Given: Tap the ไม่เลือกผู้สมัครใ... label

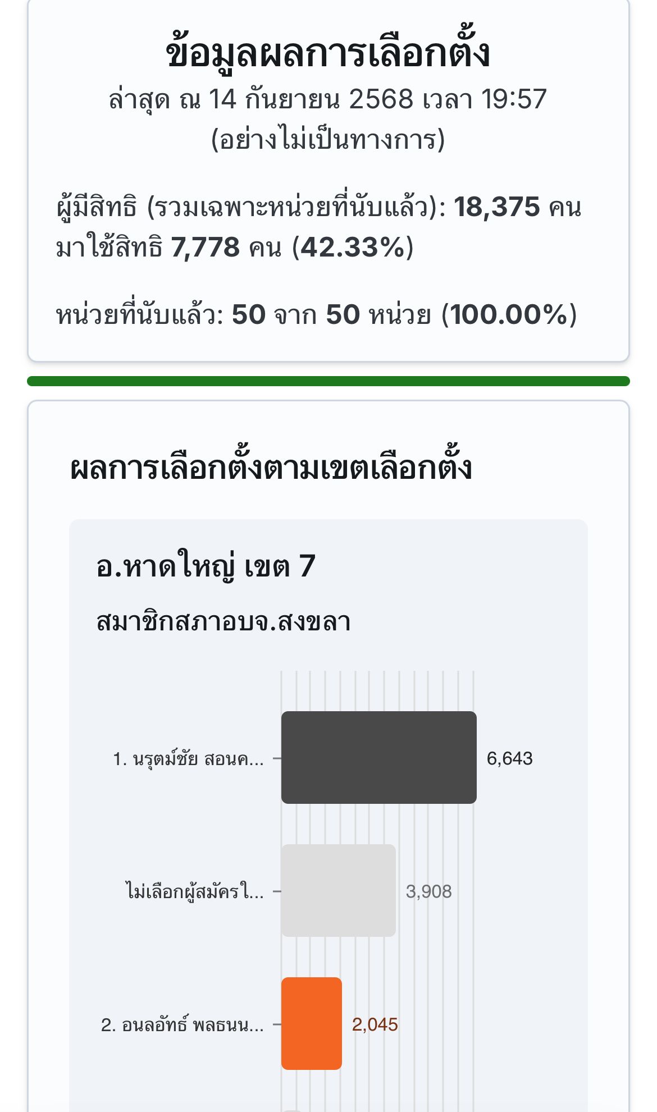Looking at the screenshot, I should tap(194, 891).
